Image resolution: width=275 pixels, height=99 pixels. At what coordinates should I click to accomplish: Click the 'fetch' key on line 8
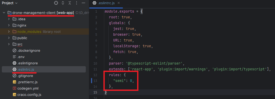point(118,52)
